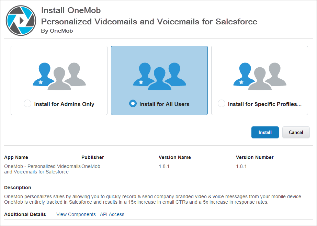Screen dimensions: 317x226
Task: Click the App Name value text
Action: pyautogui.click(x=43, y=169)
